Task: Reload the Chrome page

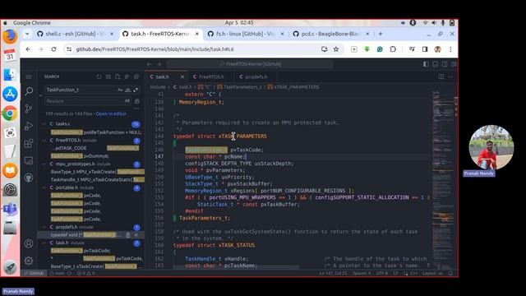Action: (x=53, y=49)
